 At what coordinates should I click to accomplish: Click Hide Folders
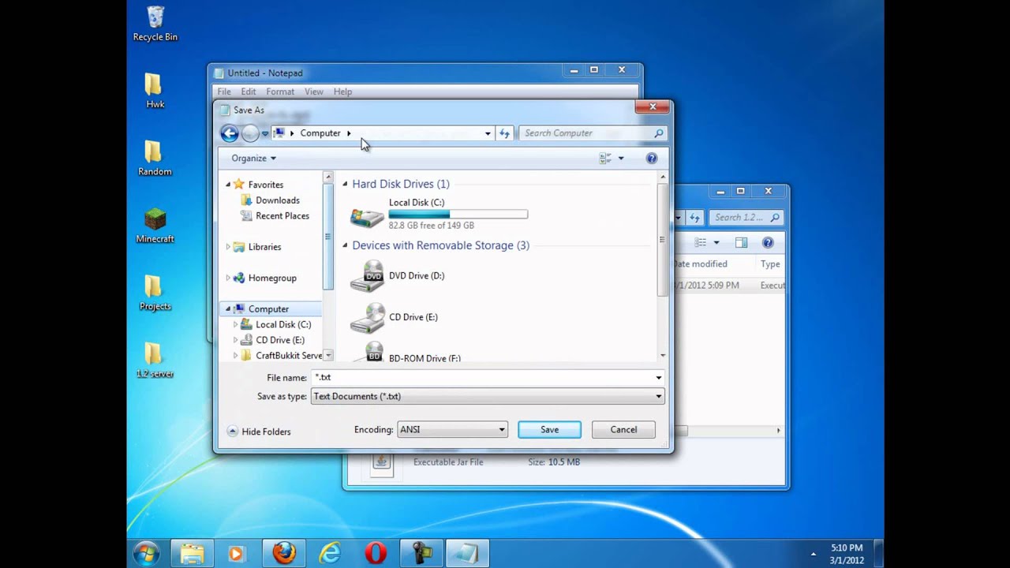tap(259, 432)
